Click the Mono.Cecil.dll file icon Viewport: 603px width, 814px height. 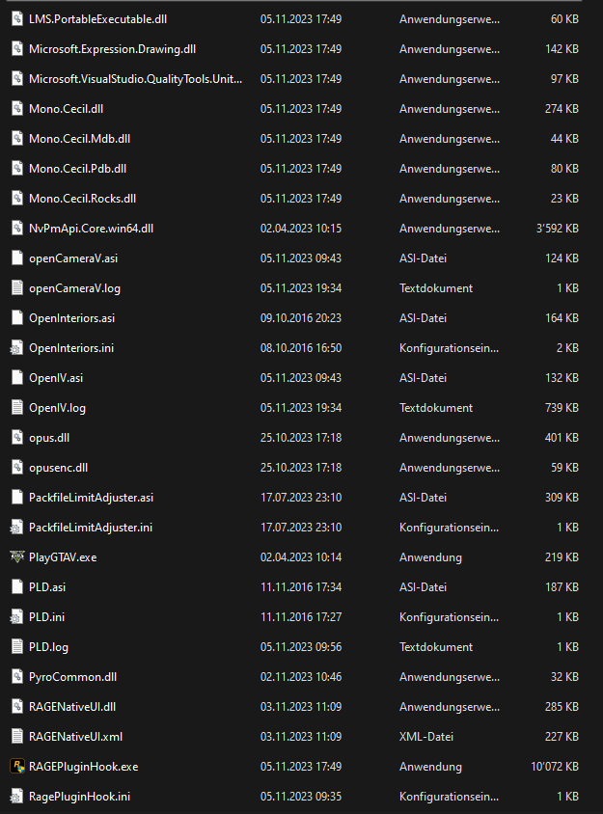click(x=16, y=109)
